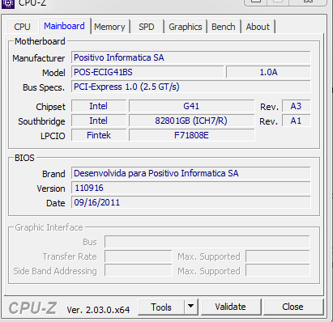The image size is (333, 322).
Task: Switch to the SPD tab
Action: pyautogui.click(x=147, y=27)
